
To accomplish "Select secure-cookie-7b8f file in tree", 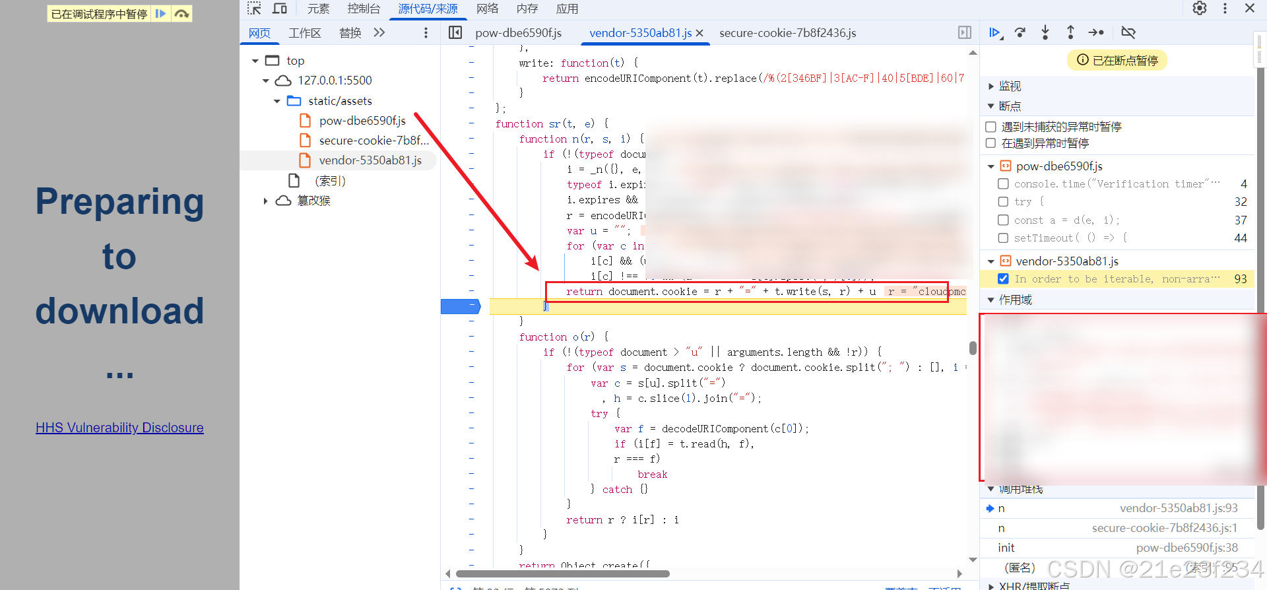I will point(374,141).
